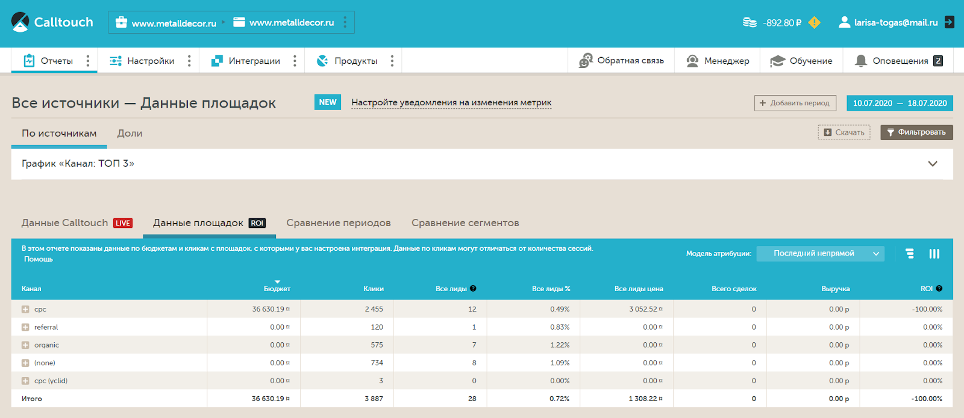The height and width of the screenshot is (418, 964).
Task: Open the Отчеты three-dot menu
Action: click(88, 61)
